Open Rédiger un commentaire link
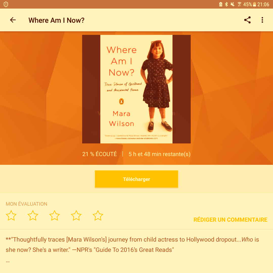Image resolution: width=273 pixels, height=273 pixels. click(x=230, y=220)
